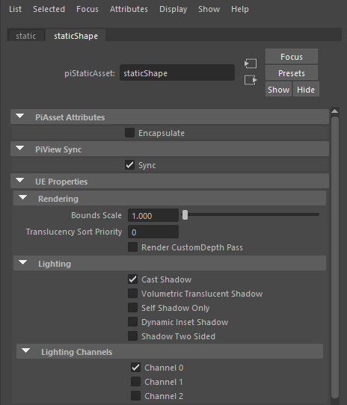Collapse the PiAsset Attributes section

[20, 117]
